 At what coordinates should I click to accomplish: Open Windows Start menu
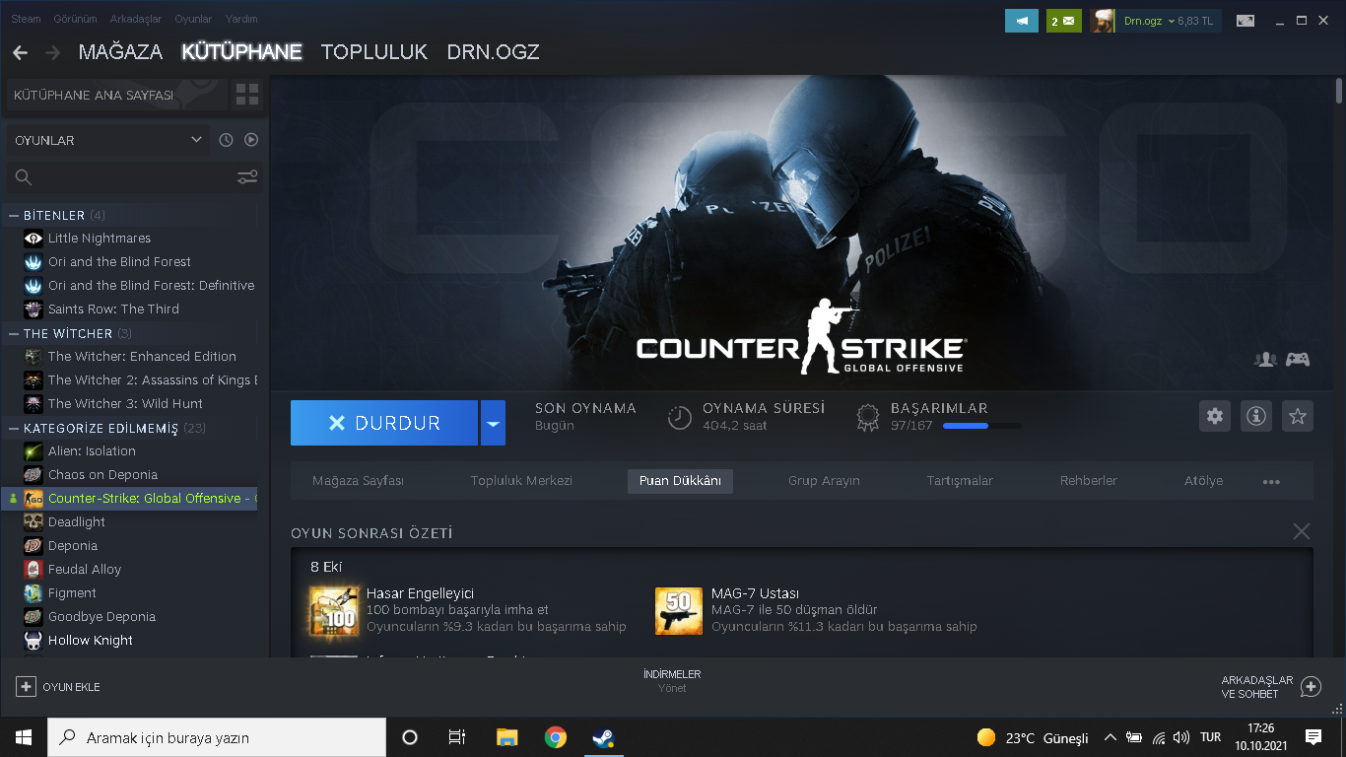click(24, 737)
